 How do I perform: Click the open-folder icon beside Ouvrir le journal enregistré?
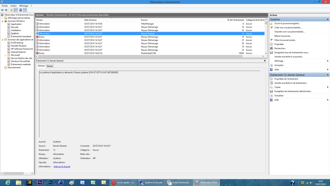[271, 24]
